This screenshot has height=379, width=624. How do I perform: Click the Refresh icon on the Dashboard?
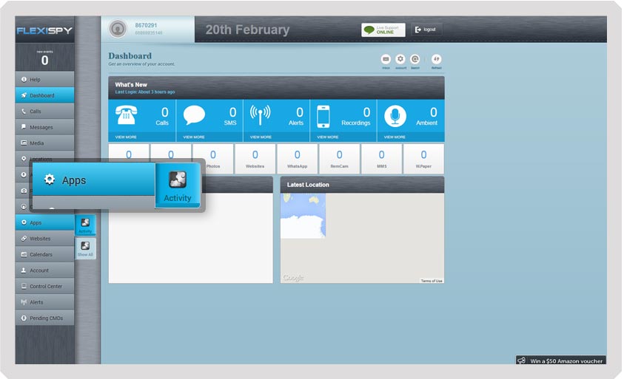[x=437, y=60]
